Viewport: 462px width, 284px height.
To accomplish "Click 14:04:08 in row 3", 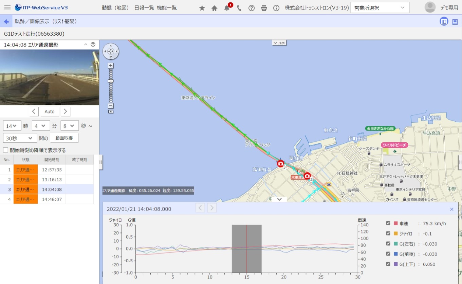I will tap(52, 189).
